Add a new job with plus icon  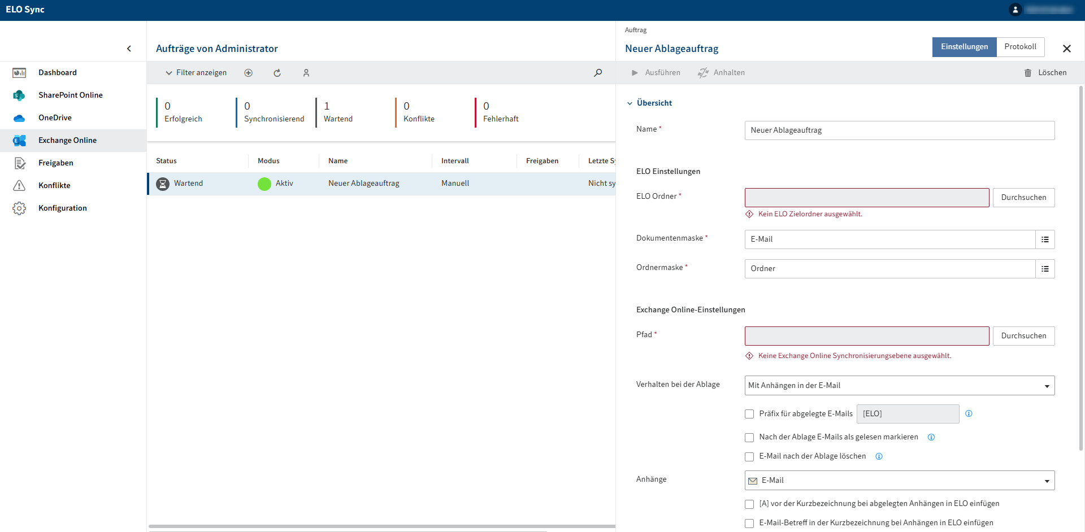(248, 73)
